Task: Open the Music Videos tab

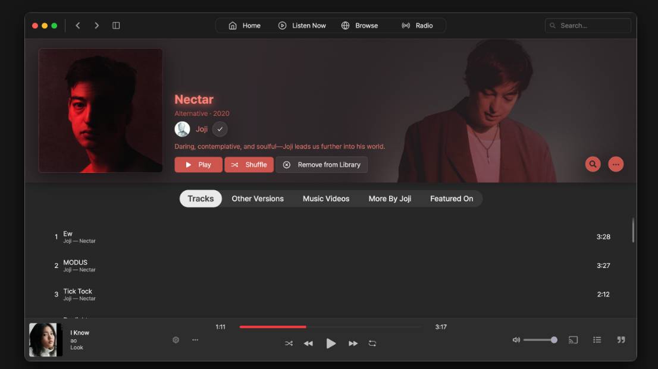Action: click(326, 198)
